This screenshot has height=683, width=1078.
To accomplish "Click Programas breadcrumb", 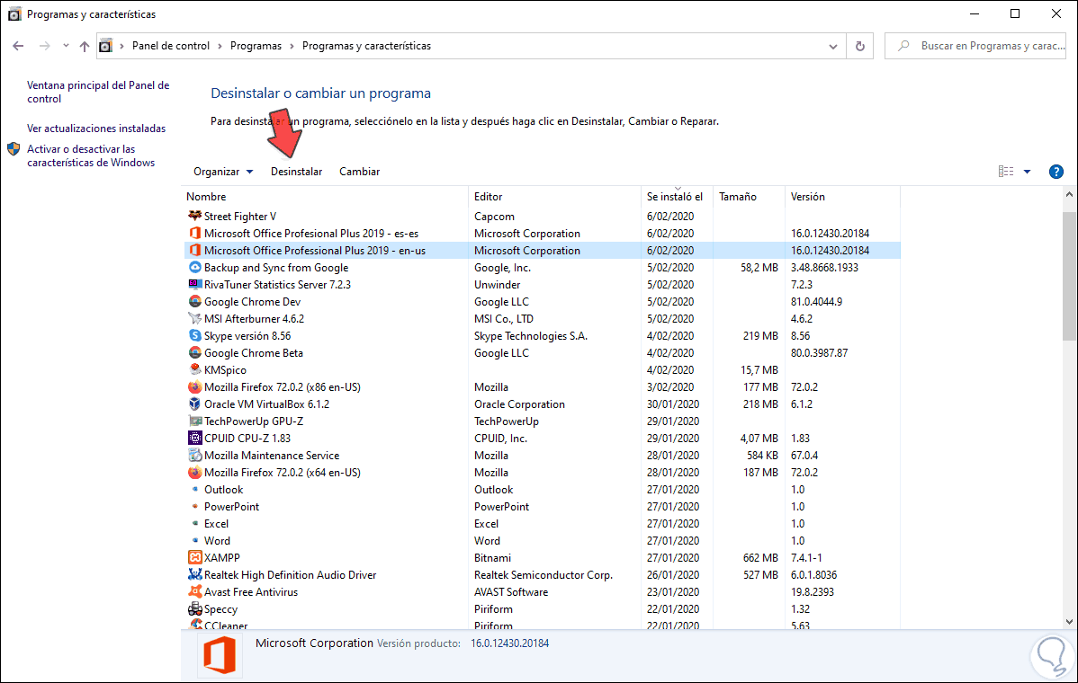I will pos(256,46).
